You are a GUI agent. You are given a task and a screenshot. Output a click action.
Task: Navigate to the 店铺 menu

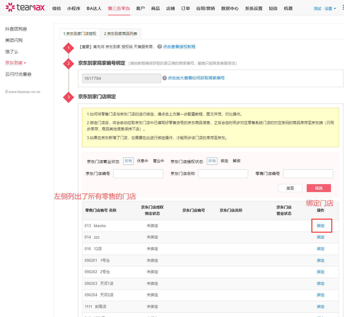pos(171,9)
